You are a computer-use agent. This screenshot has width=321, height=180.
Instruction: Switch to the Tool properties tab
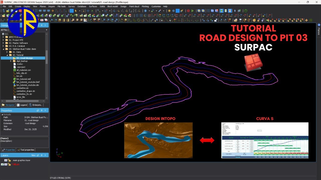point(26,150)
